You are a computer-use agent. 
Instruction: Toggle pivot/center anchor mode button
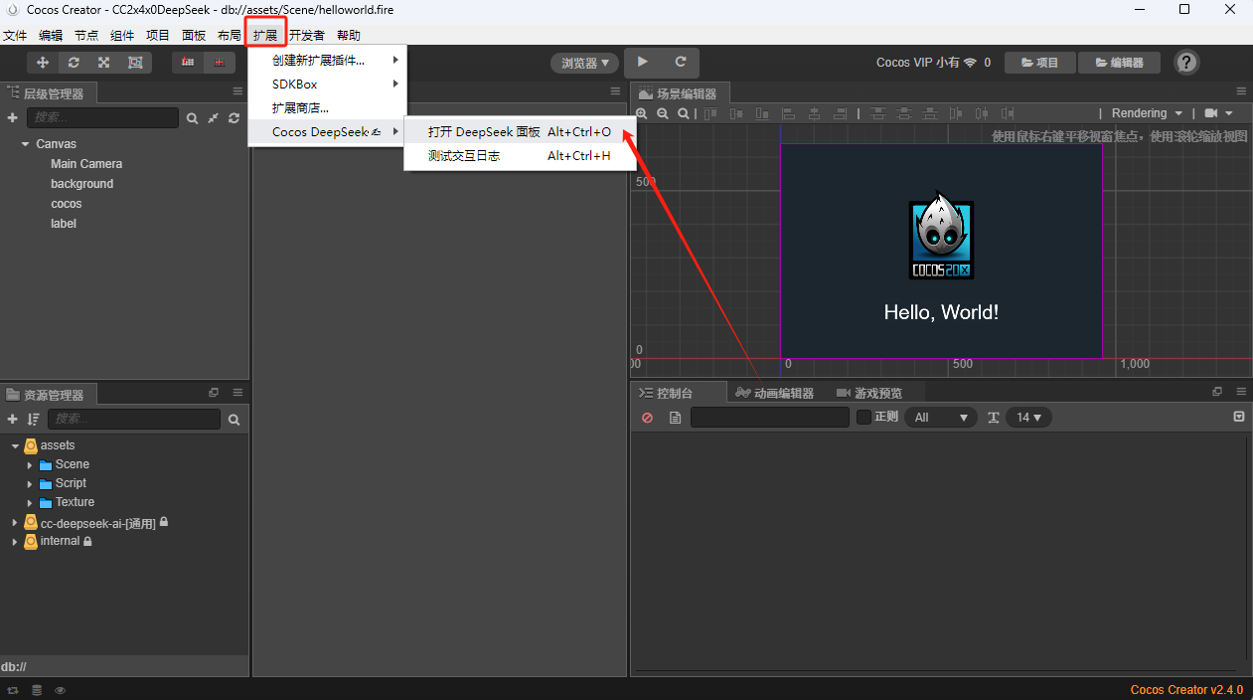point(188,62)
